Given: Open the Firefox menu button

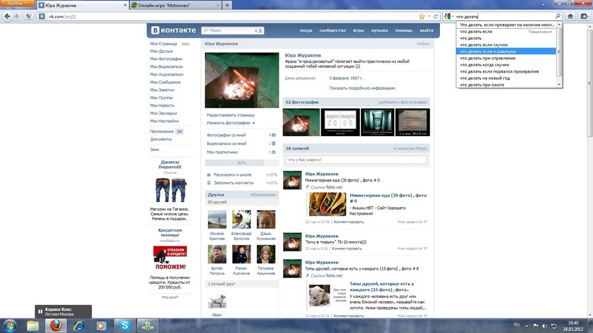Looking at the screenshot, I should pos(18,3).
